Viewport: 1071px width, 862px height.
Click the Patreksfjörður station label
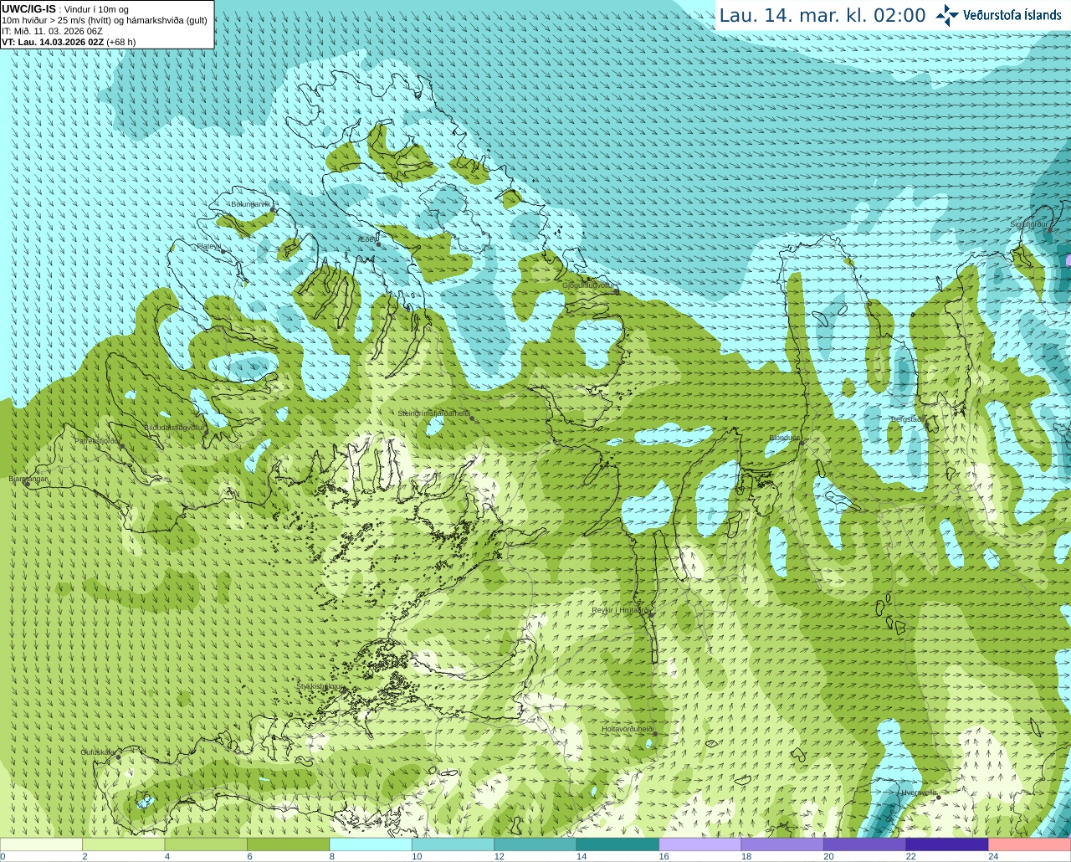click(97, 440)
